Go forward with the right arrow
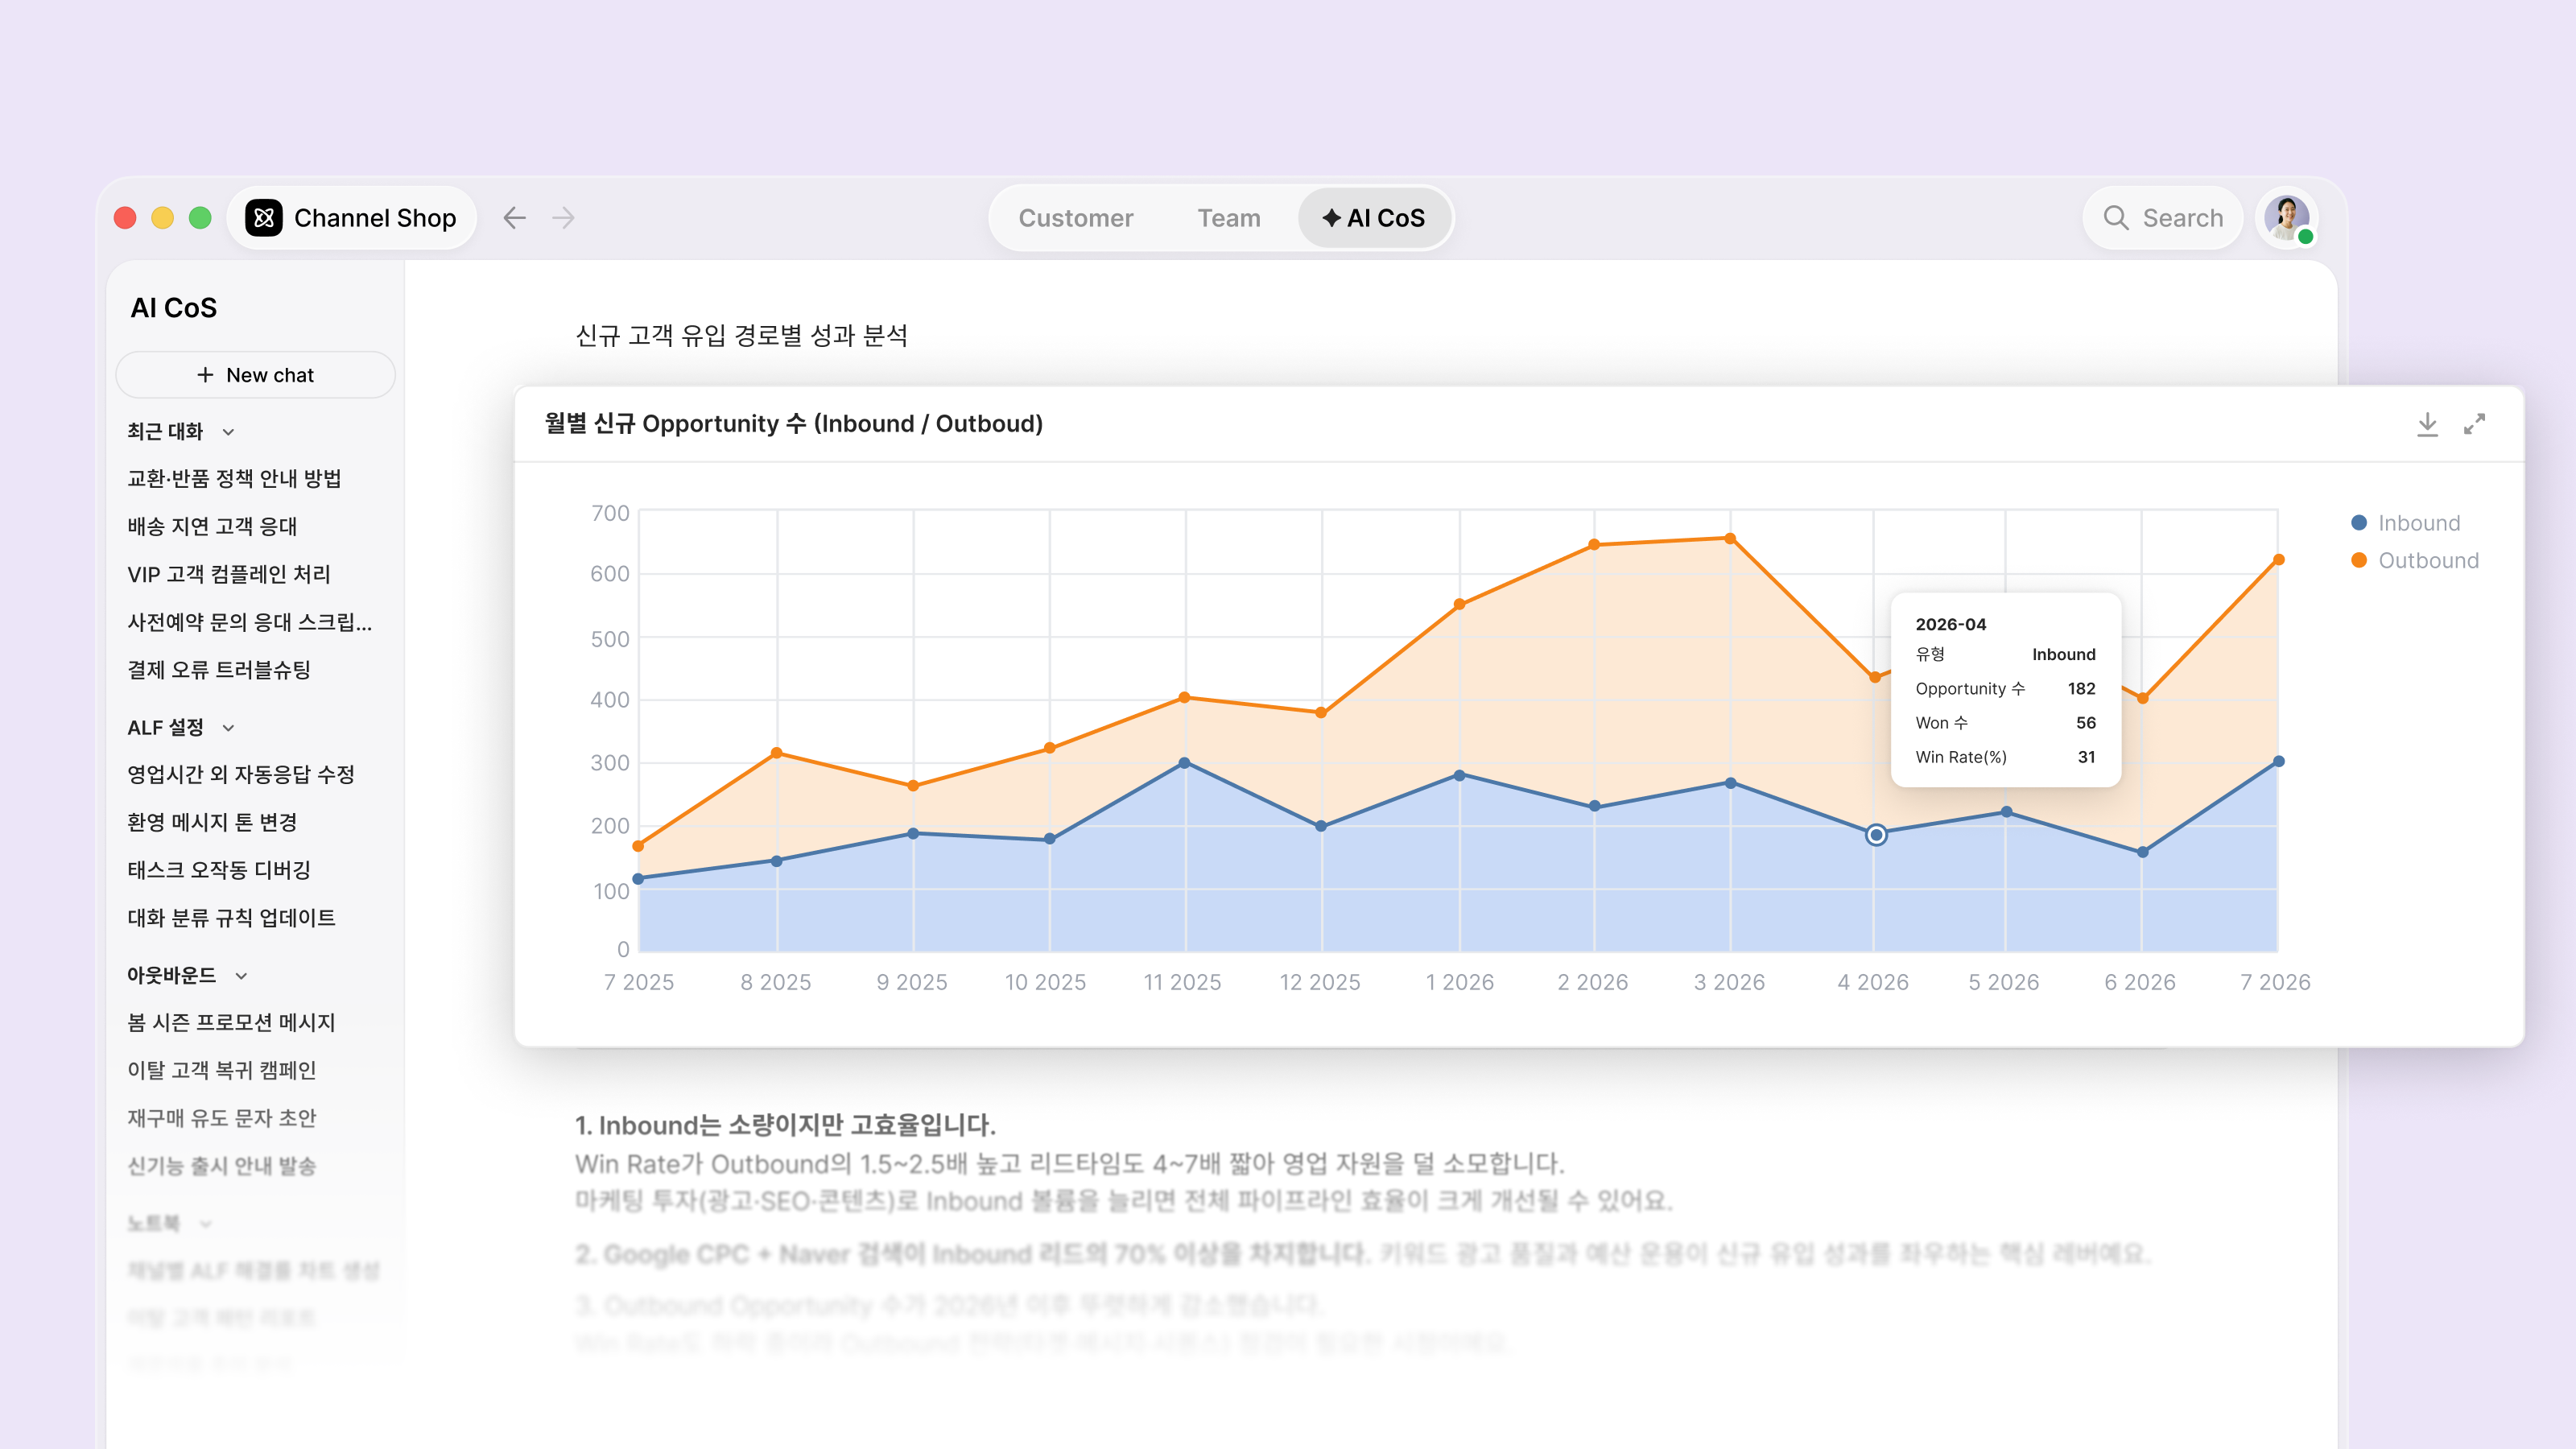The height and width of the screenshot is (1449, 2576). coord(564,218)
